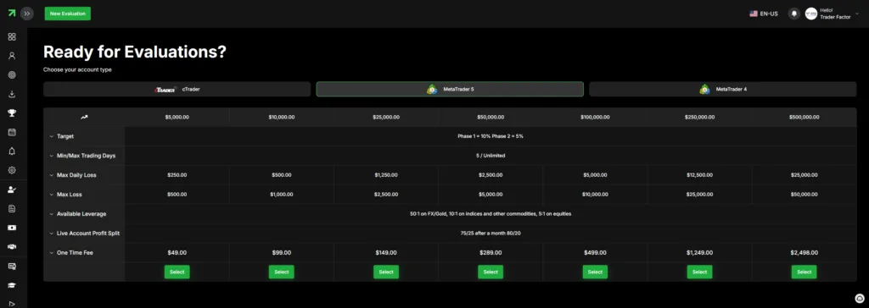Select the $1,249.00 evaluation plan

pyautogui.click(x=700, y=272)
